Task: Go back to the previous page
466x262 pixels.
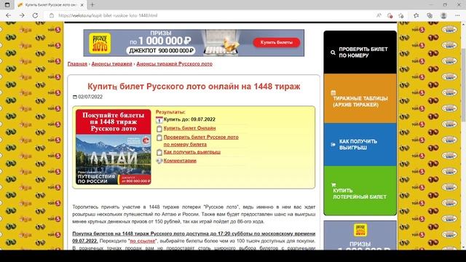Action: (8, 15)
